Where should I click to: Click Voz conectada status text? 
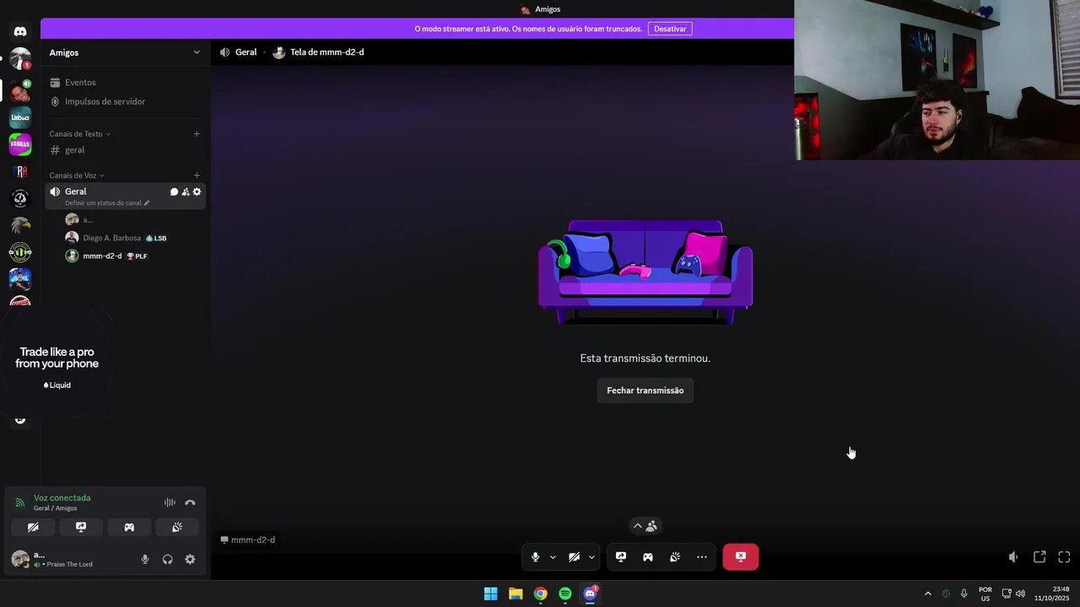62,498
